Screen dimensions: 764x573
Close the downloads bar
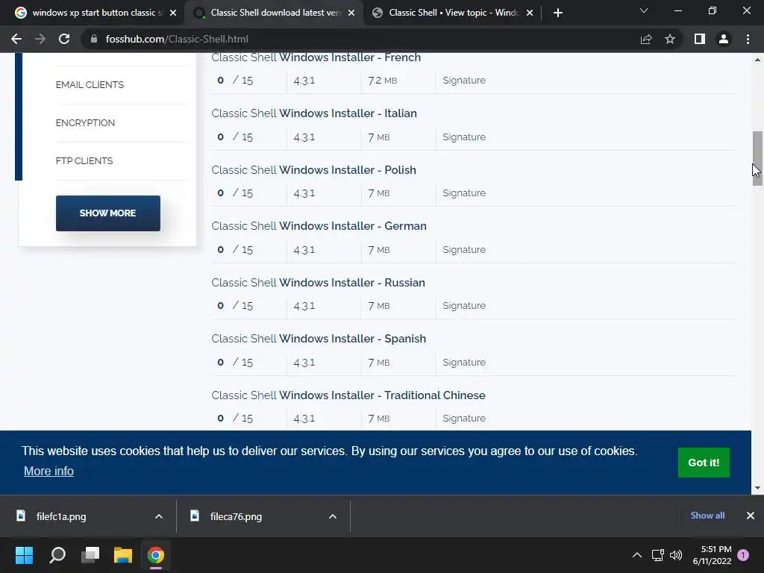(751, 516)
